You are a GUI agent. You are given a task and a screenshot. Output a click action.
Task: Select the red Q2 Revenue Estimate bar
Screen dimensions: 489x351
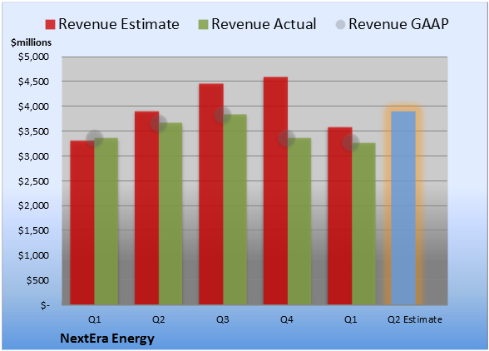tap(146, 208)
